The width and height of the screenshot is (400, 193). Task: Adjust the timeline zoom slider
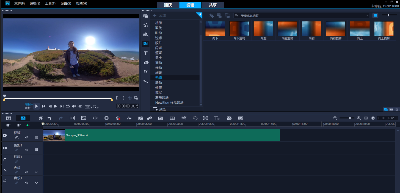click(350, 118)
